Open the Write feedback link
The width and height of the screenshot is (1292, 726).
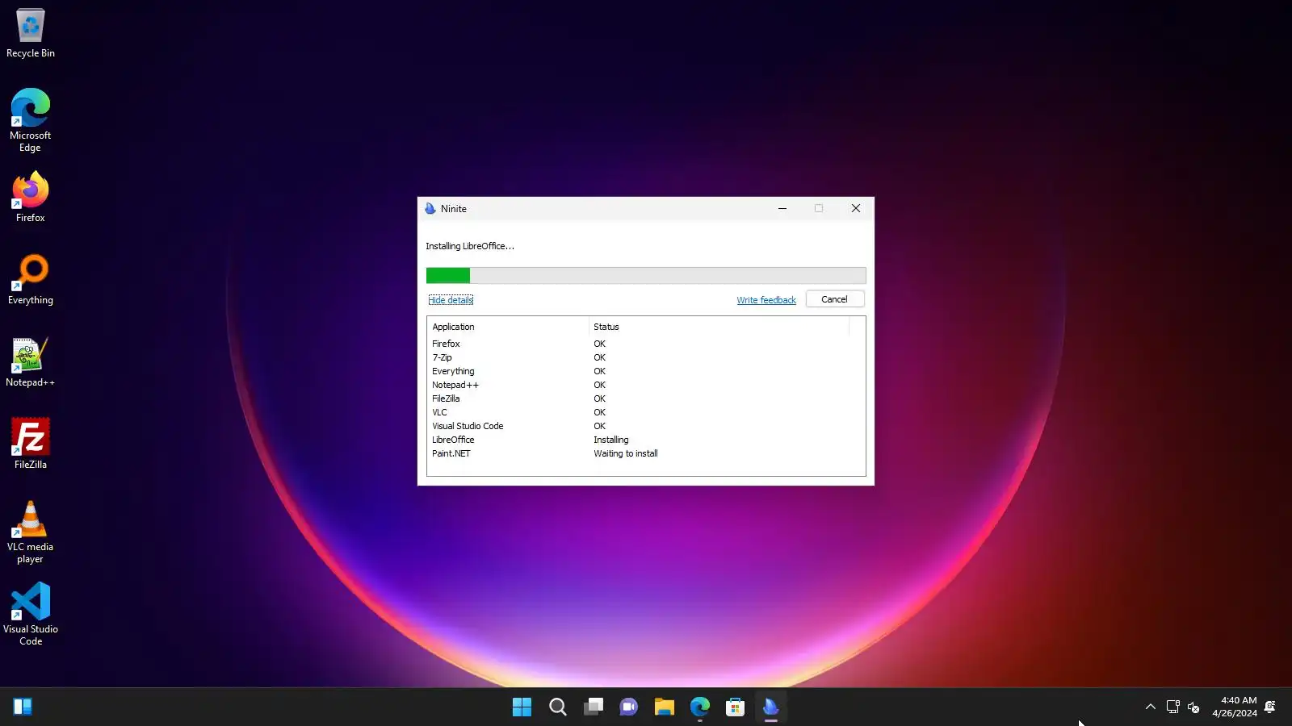click(766, 300)
